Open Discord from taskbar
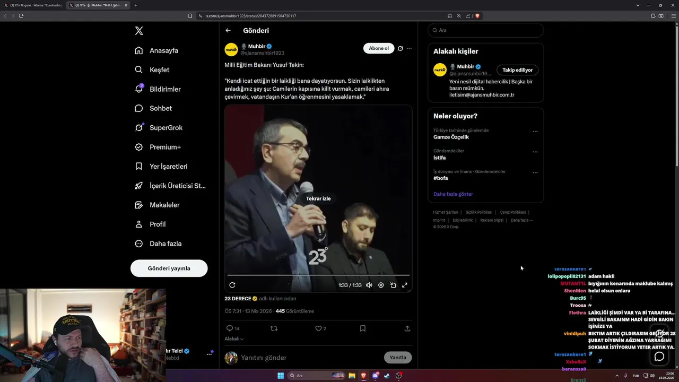 click(376, 376)
